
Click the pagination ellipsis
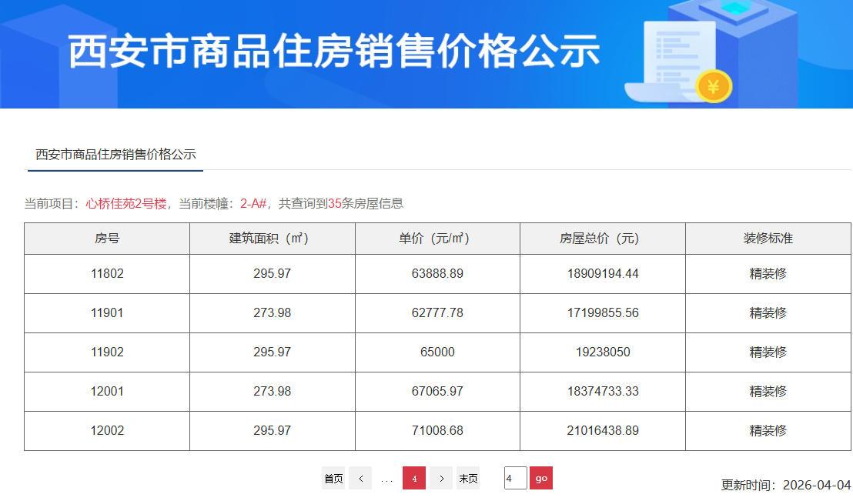[x=386, y=478]
